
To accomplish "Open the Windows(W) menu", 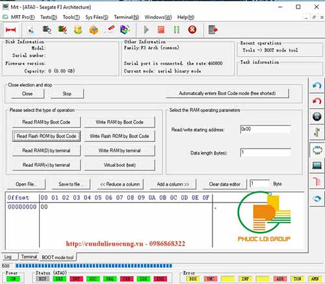I will pos(158,17).
